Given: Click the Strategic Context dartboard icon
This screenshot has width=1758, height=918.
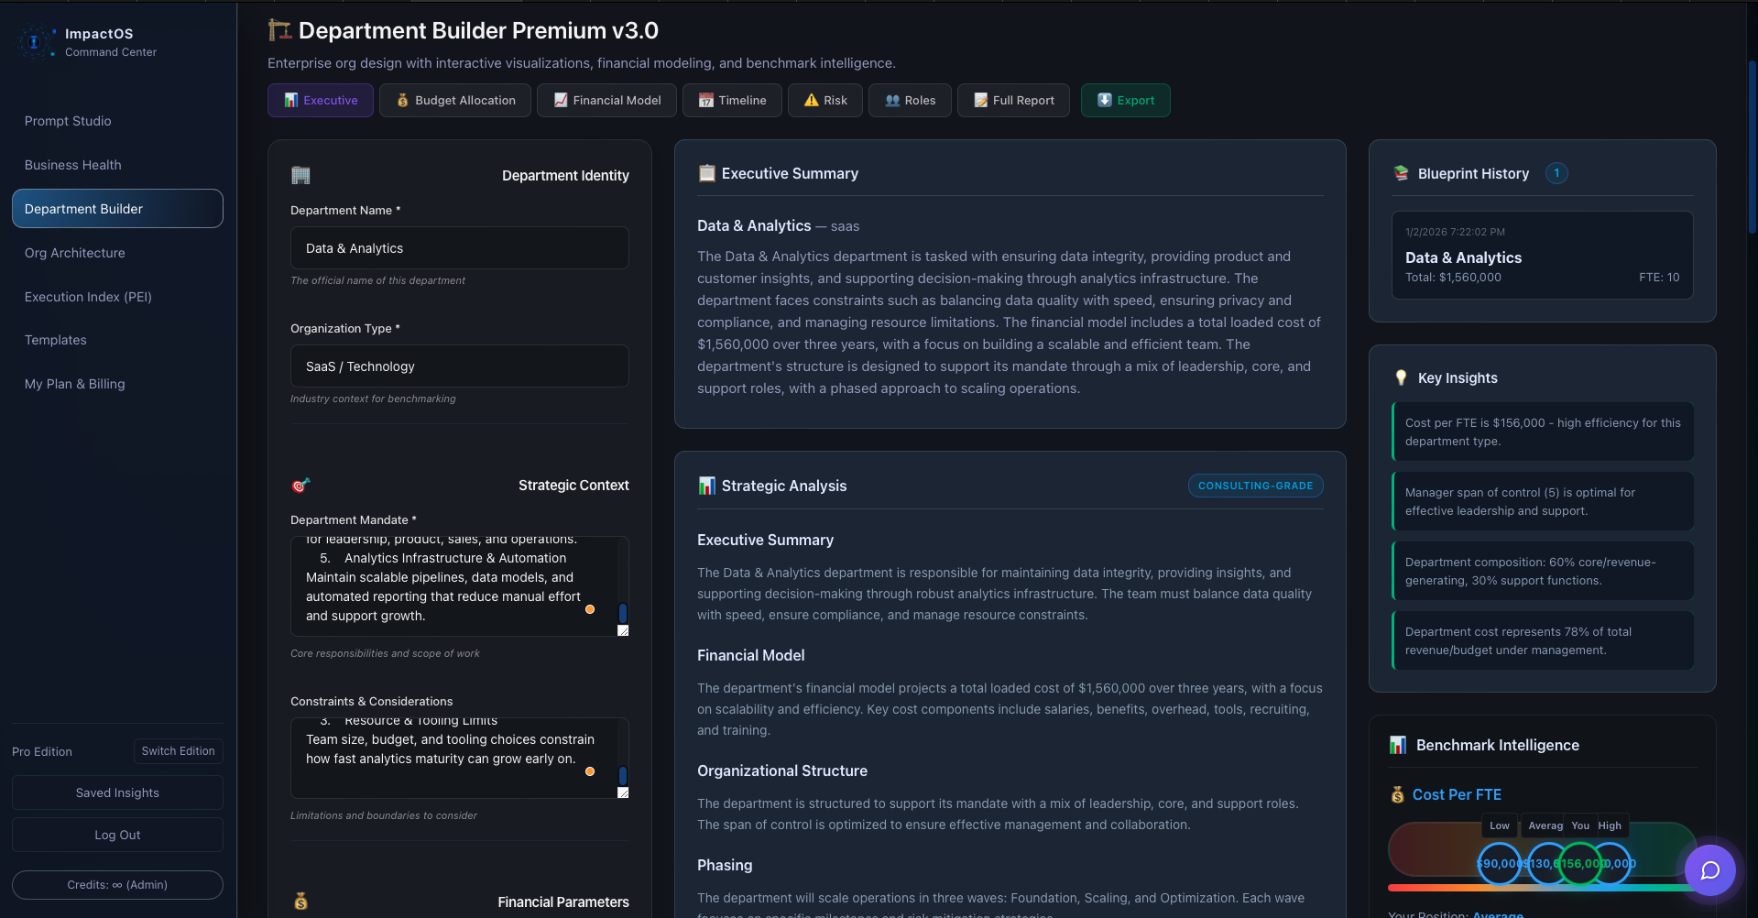Looking at the screenshot, I should [300, 485].
